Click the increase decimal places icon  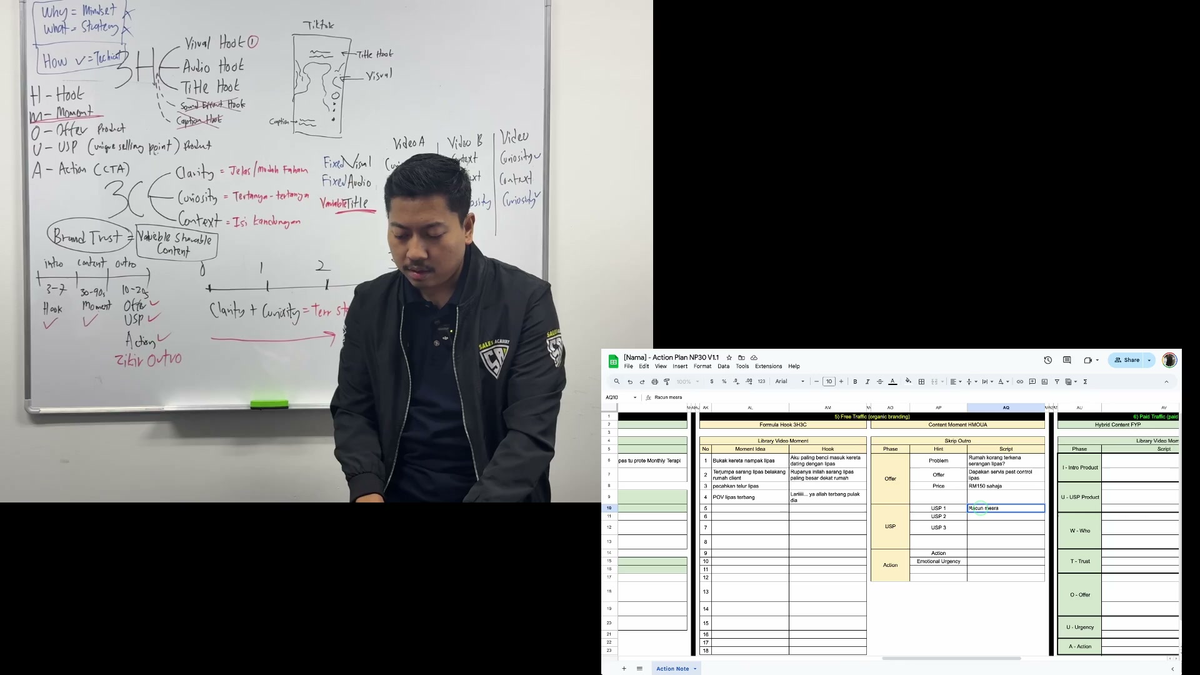749,381
